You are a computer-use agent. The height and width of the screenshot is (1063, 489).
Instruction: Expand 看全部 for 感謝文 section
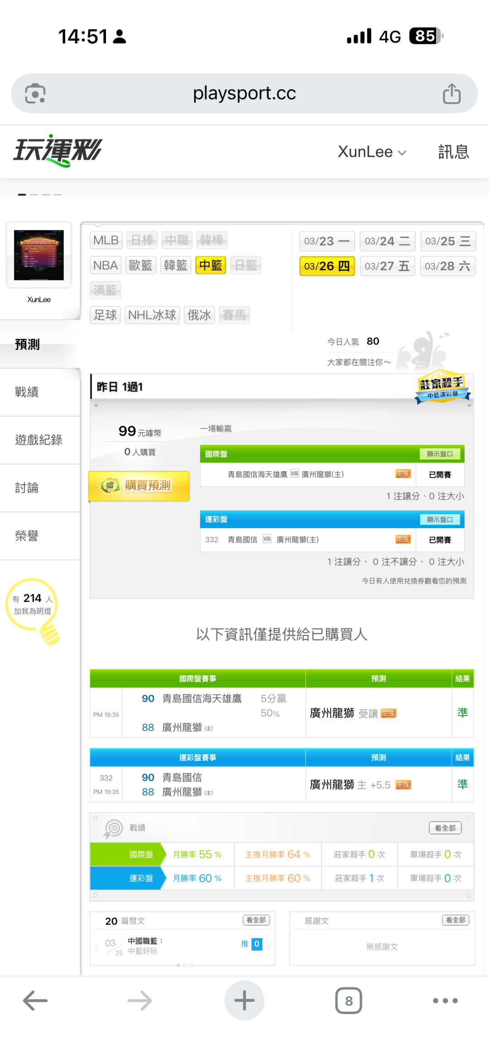[455, 920]
